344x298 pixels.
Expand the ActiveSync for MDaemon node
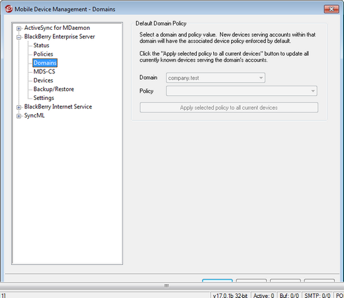coord(19,29)
